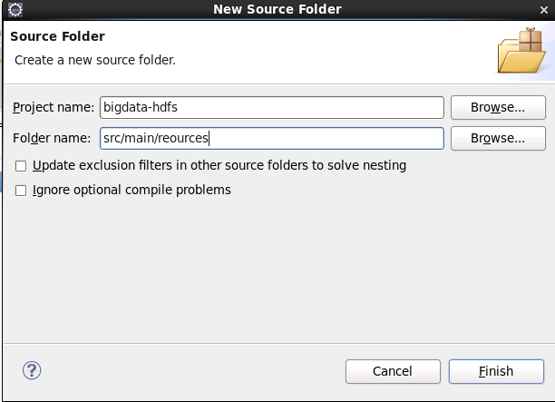This screenshot has height=402, width=555.
Task: Click the 'New Source Folder' title bar text
Action: tap(277, 9)
